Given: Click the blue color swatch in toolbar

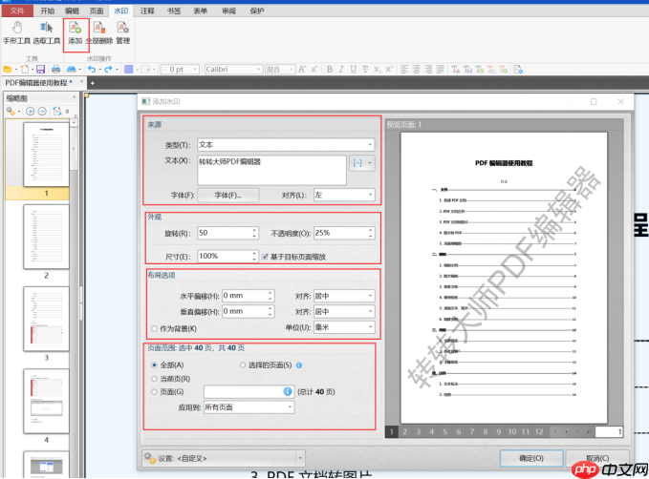Looking at the screenshot, I should [129, 70].
